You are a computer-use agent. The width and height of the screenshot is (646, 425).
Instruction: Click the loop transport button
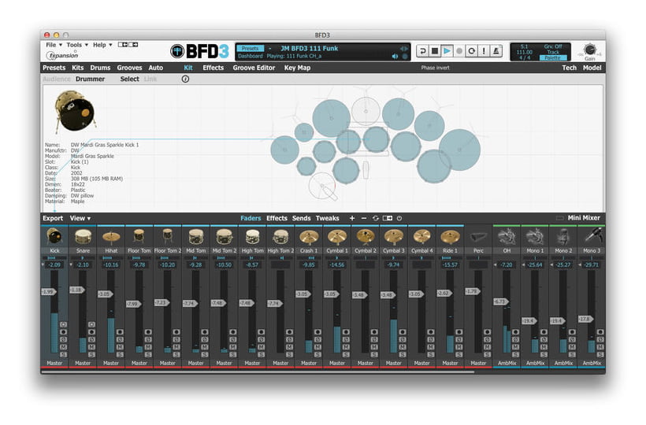[422, 51]
